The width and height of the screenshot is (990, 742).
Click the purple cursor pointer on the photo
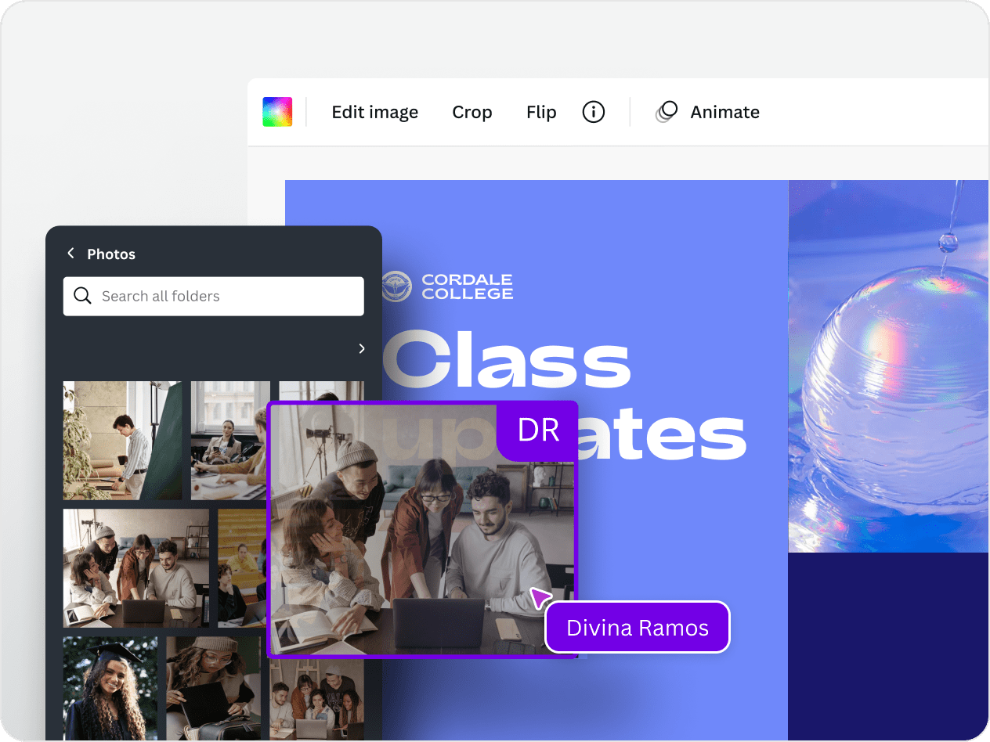pyautogui.click(x=540, y=597)
